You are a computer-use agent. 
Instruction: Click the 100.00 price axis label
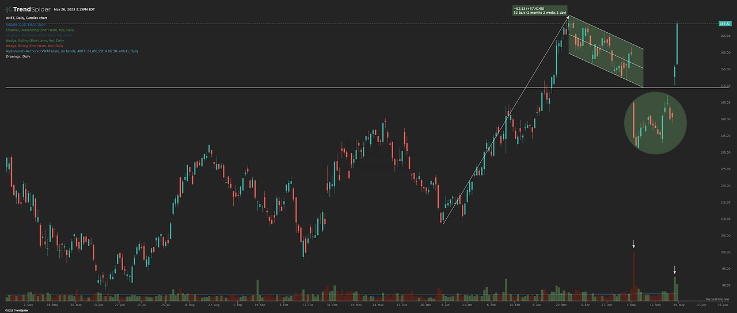(725, 253)
